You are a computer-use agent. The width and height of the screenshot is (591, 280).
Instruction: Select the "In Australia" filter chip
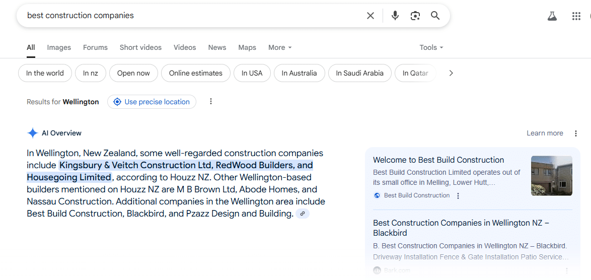(x=299, y=73)
